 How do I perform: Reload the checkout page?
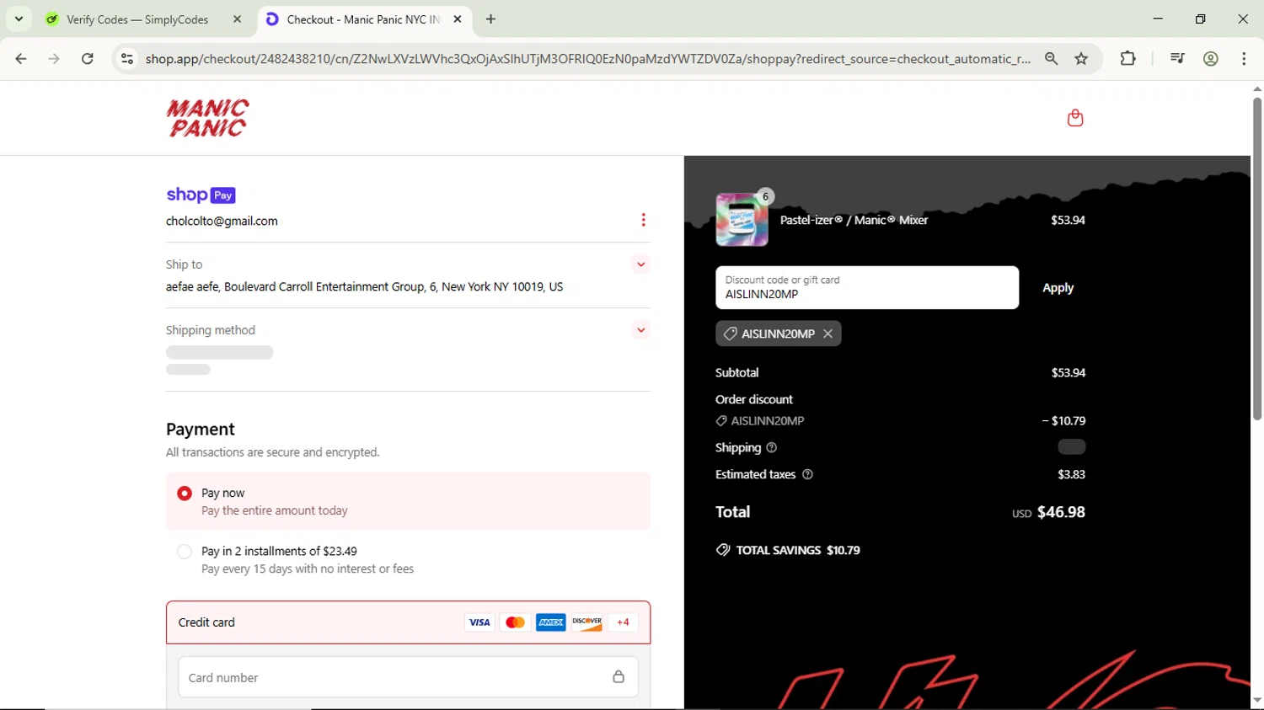[88, 59]
